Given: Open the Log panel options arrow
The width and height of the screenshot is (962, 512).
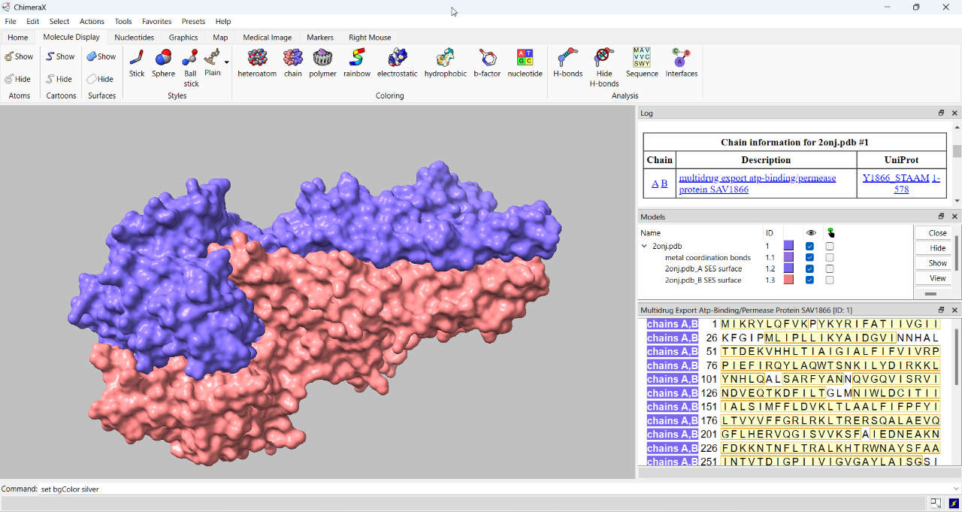Looking at the screenshot, I should (941, 113).
